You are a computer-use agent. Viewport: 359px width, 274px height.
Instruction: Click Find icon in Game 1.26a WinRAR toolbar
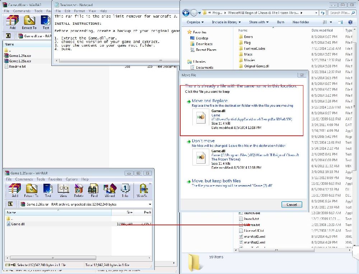[x=94, y=191]
